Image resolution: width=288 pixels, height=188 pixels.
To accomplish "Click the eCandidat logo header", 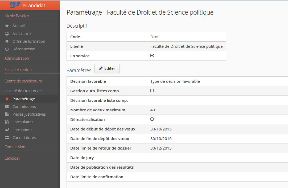I will 30,5.
